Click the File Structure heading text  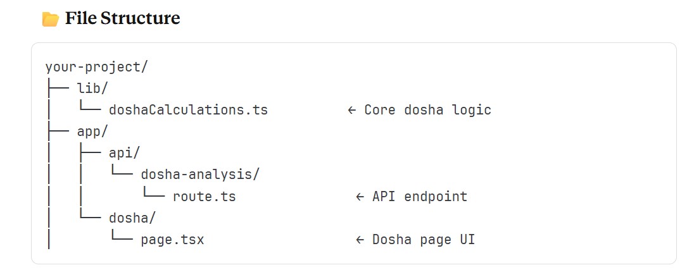click(x=122, y=19)
